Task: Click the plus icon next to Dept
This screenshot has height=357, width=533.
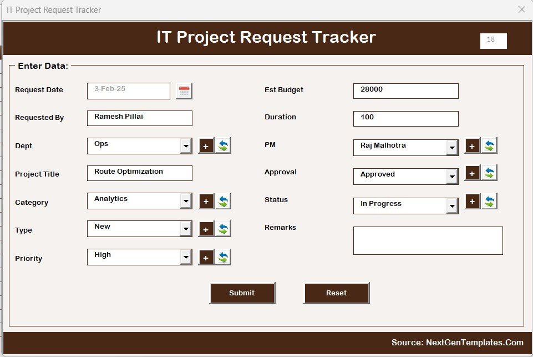Action: [x=206, y=146]
